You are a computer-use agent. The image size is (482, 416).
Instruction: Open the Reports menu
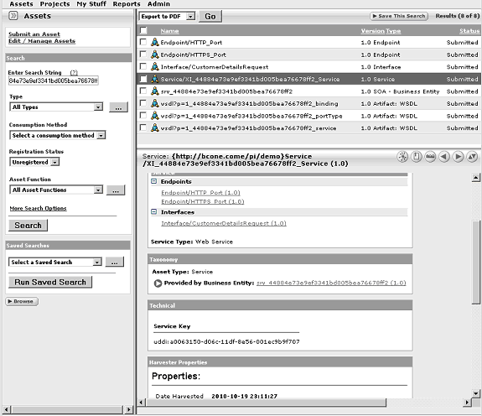coord(127,4)
